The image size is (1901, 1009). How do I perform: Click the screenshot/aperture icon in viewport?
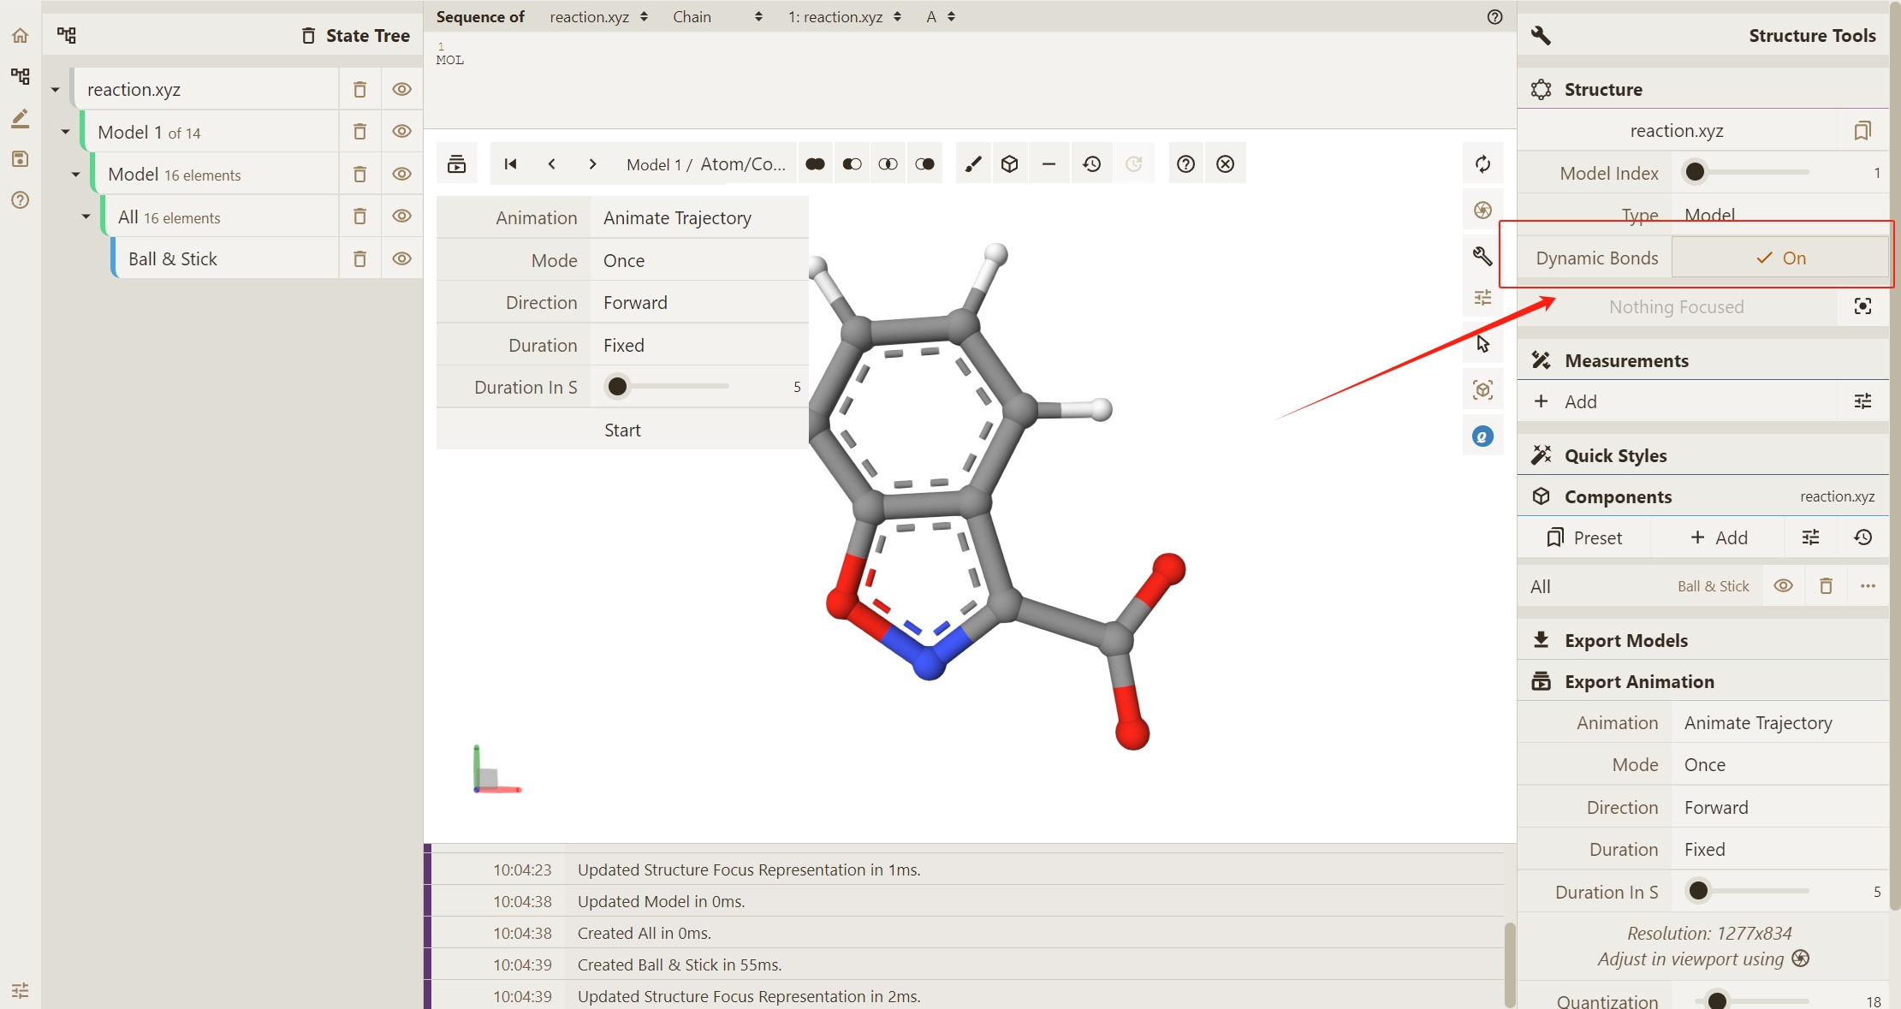[x=1482, y=211]
